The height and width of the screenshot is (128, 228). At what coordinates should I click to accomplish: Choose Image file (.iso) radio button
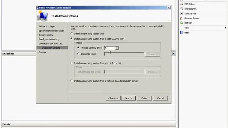[78, 54]
